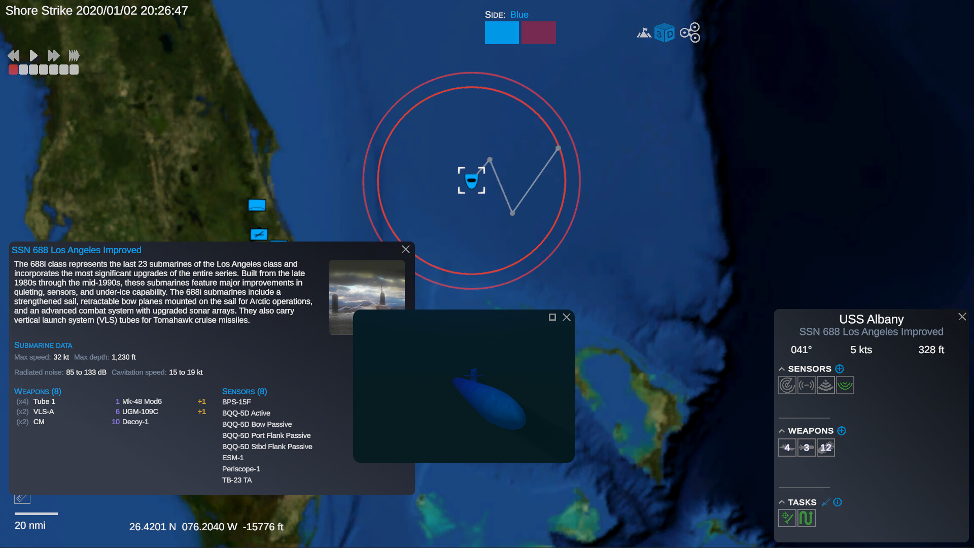Collapse the WEAPONS section
The width and height of the screenshot is (974, 548).
click(782, 431)
